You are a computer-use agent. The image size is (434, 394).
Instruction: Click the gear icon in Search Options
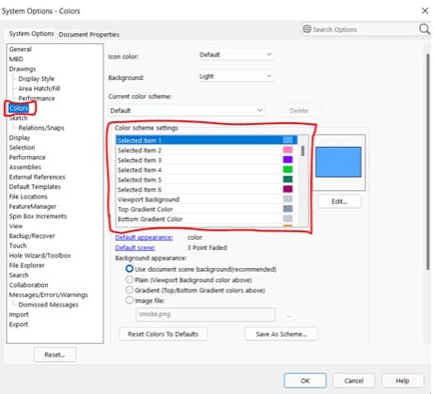coord(307,29)
